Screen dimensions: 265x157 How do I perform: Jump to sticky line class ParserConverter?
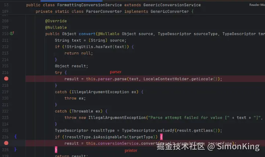[115, 11]
